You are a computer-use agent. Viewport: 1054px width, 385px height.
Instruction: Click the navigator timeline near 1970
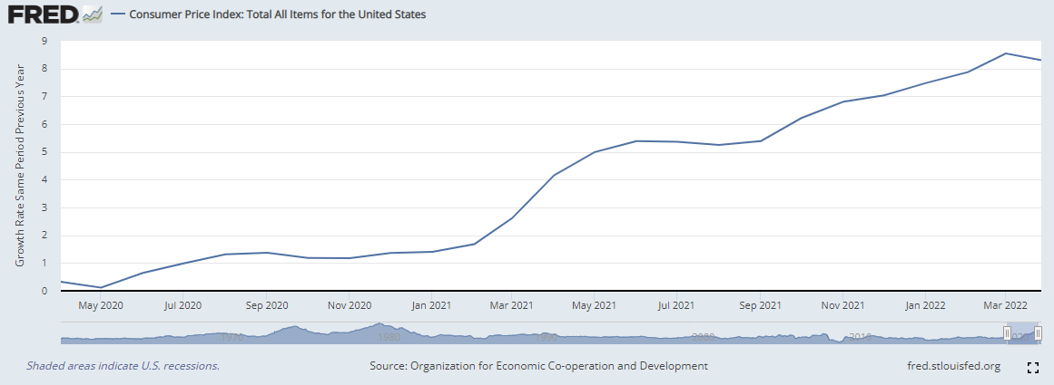point(231,337)
